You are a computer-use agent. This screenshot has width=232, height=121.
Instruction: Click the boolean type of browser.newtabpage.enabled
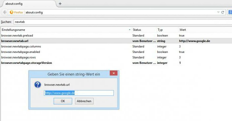pyautogui.click(x=162, y=52)
